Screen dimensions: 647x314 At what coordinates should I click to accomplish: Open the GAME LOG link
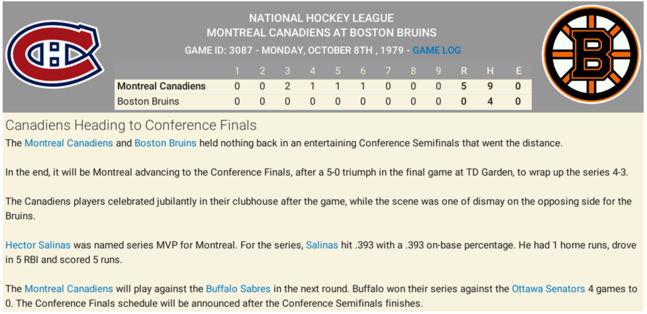[x=436, y=50]
